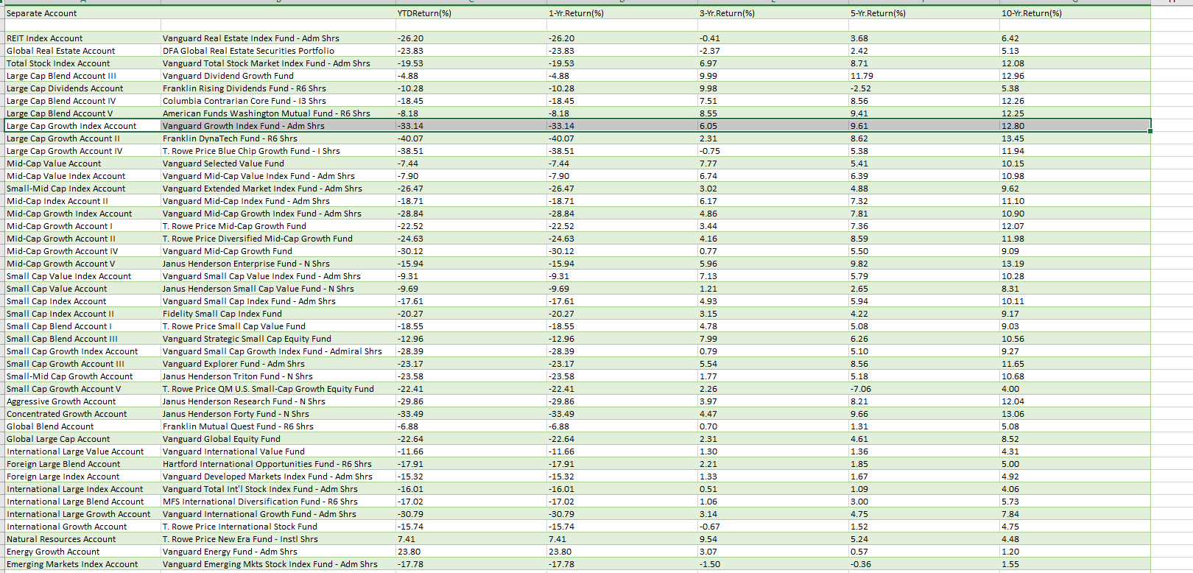Click 'Large Cap Growth Index Account' cell
The width and height of the screenshot is (1193, 573).
82,126
